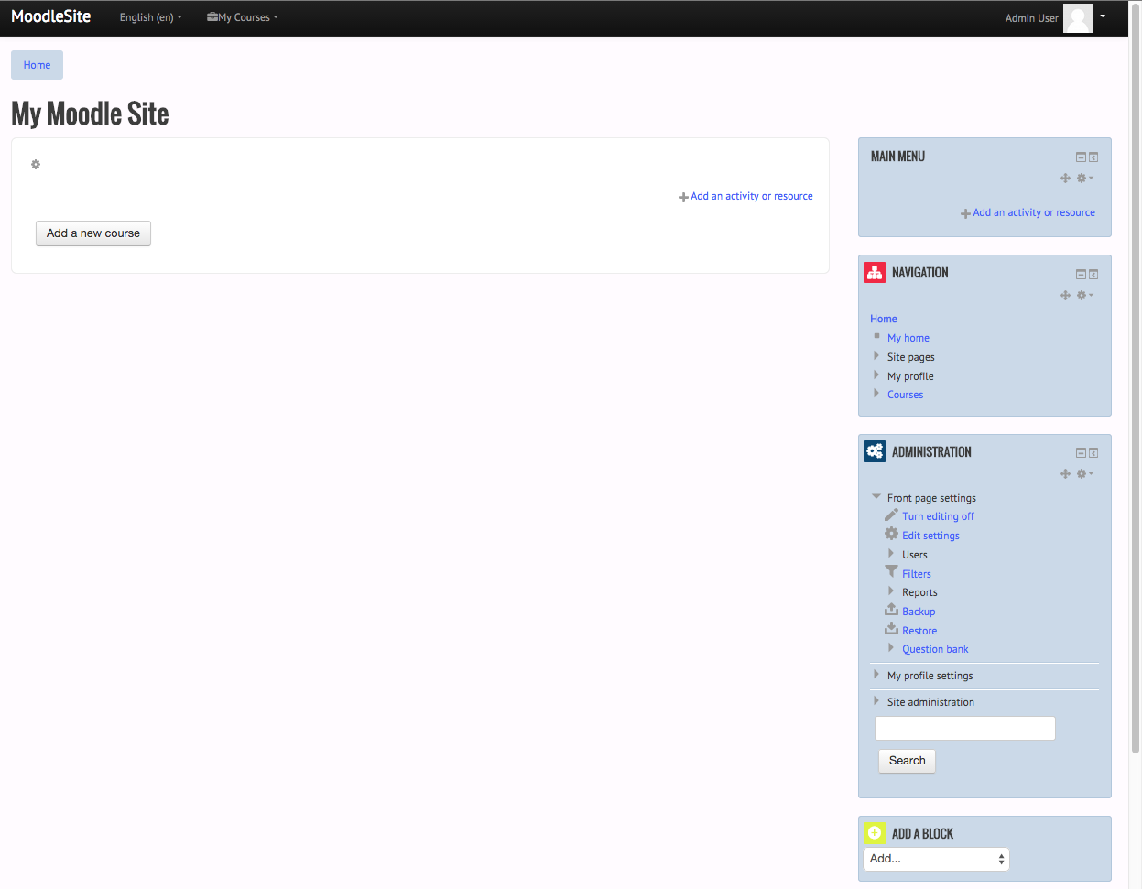Open the Administration block actions gear

coord(1084,474)
